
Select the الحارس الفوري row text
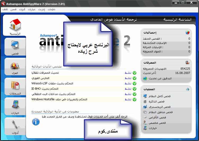[x=40, y=78]
